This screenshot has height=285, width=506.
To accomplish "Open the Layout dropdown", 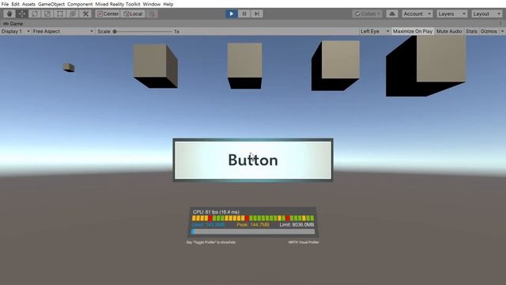I will coord(487,14).
